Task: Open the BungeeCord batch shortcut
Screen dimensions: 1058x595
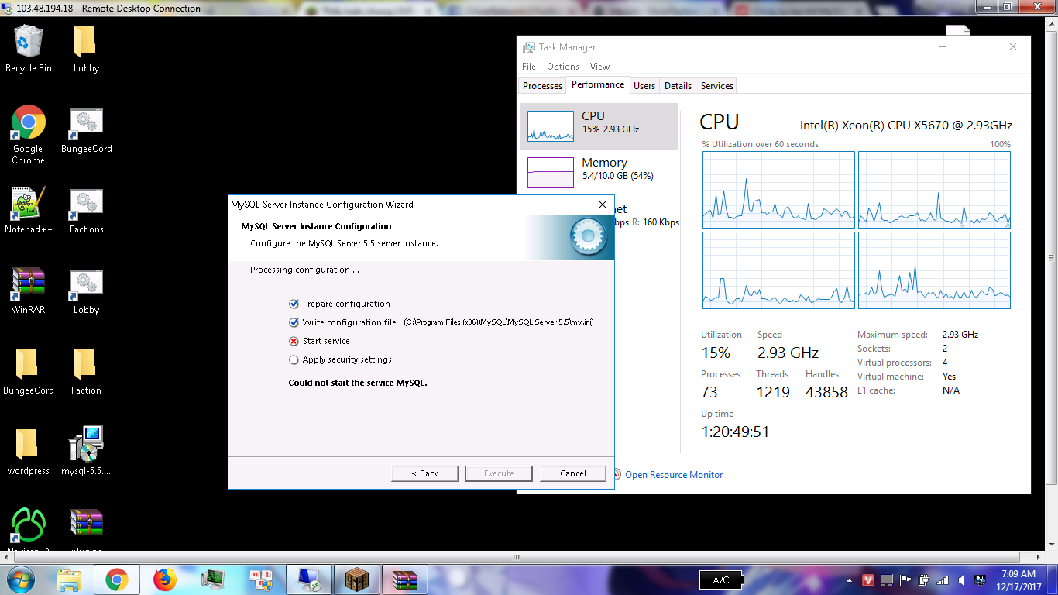Action: tap(86, 129)
